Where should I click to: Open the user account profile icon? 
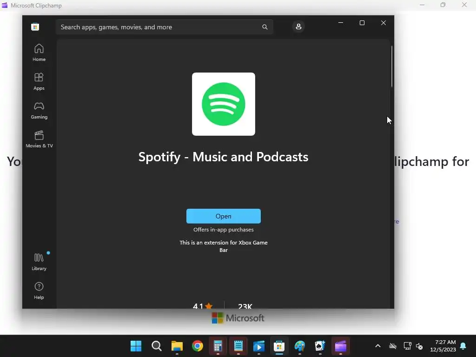coord(298,26)
